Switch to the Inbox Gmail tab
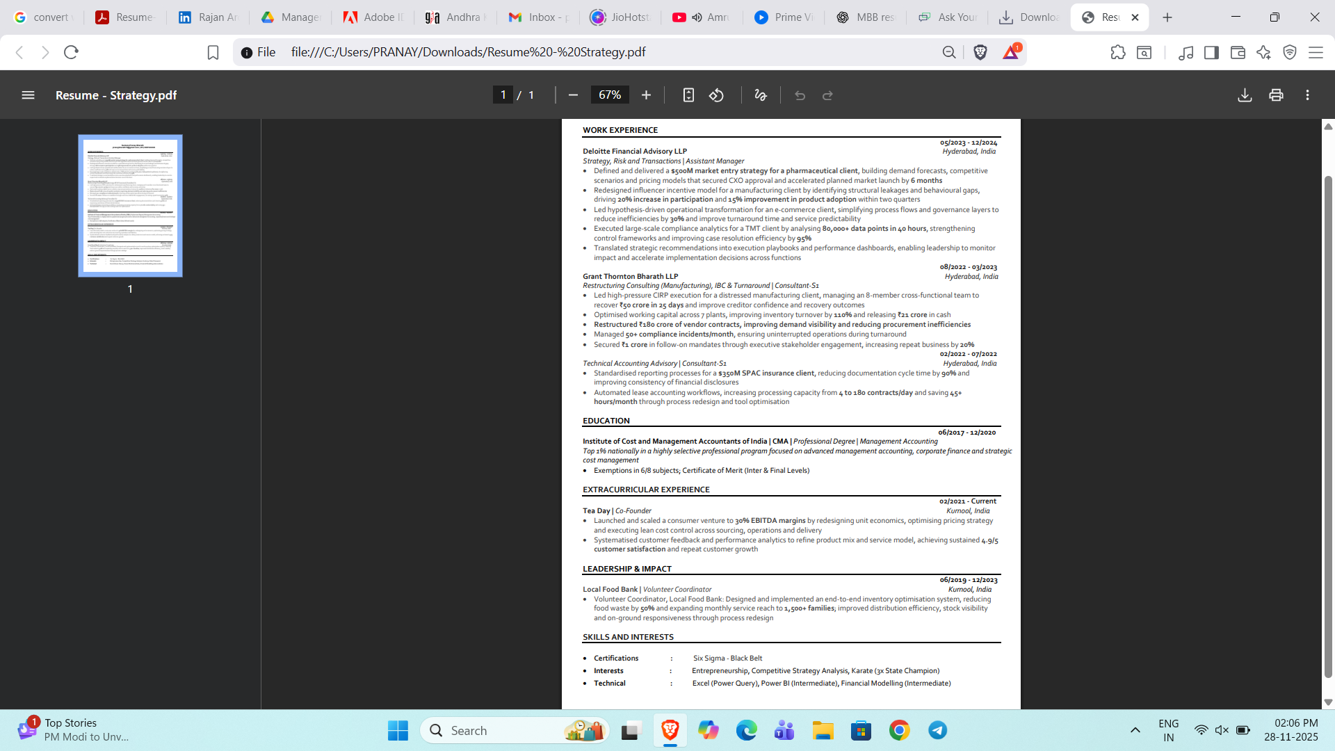This screenshot has width=1335, height=751. pyautogui.click(x=539, y=17)
